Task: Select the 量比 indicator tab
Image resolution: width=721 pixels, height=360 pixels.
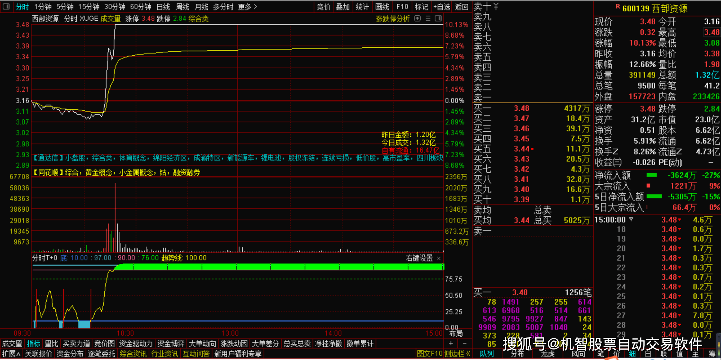Action: (51, 343)
